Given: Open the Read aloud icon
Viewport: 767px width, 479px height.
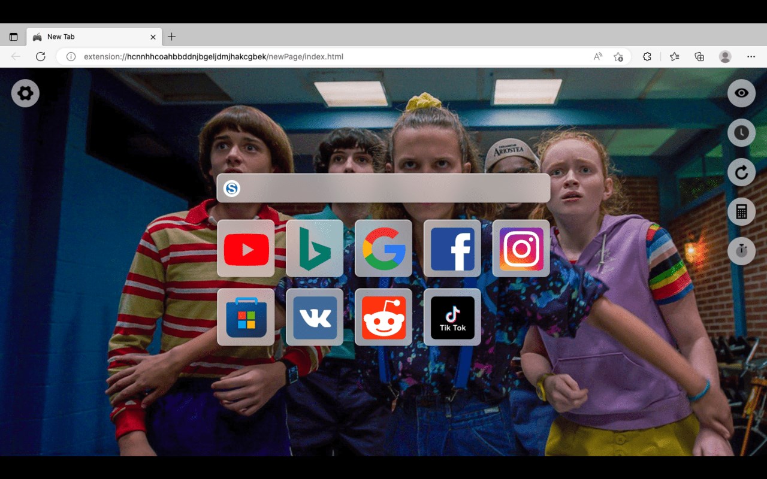Looking at the screenshot, I should (598, 56).
